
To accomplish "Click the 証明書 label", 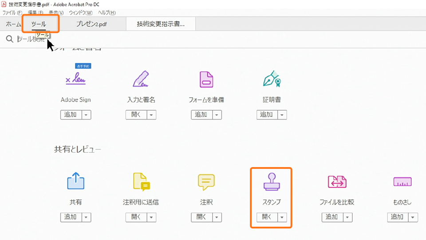I will click(272, 100).
